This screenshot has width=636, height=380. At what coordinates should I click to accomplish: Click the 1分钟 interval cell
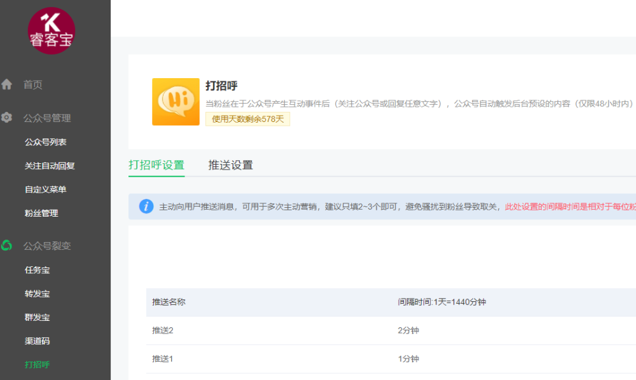click(x=408, y=359)
